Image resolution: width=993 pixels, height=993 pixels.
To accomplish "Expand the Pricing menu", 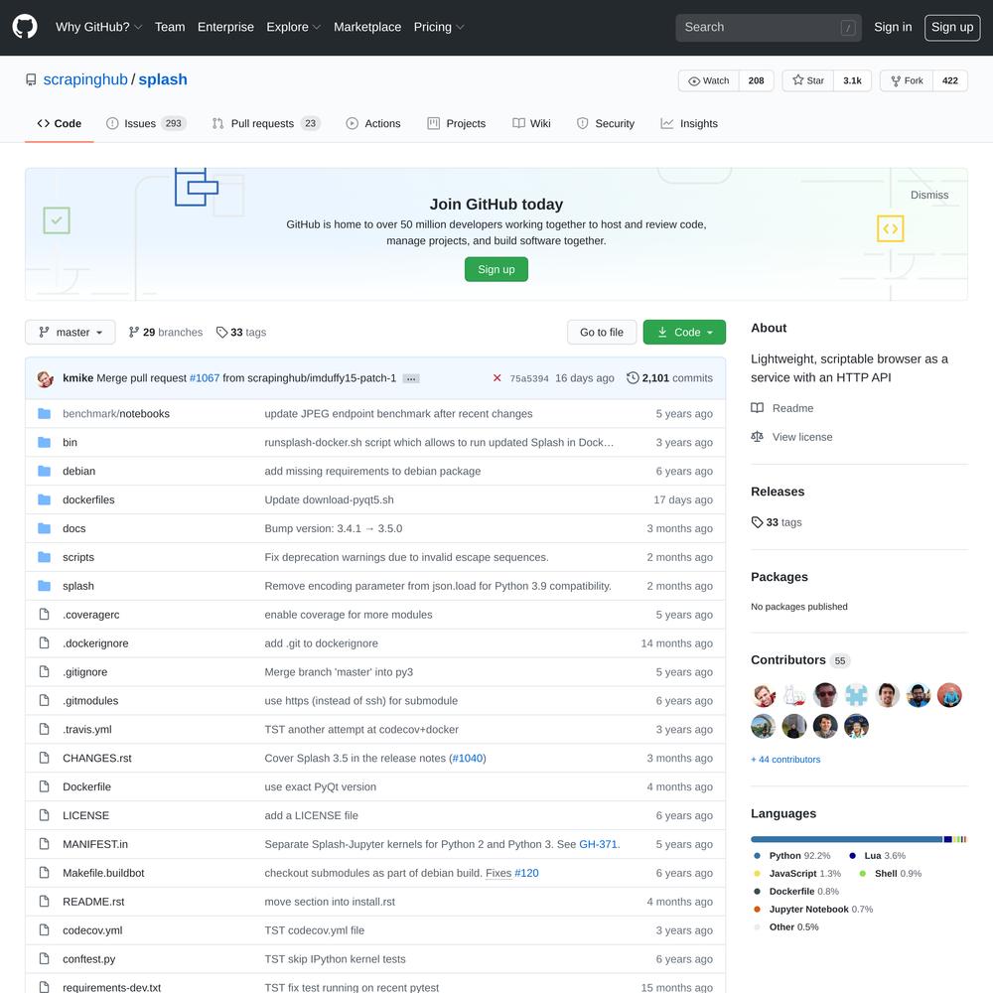I will pyautogui.click(x=438, y=27).
